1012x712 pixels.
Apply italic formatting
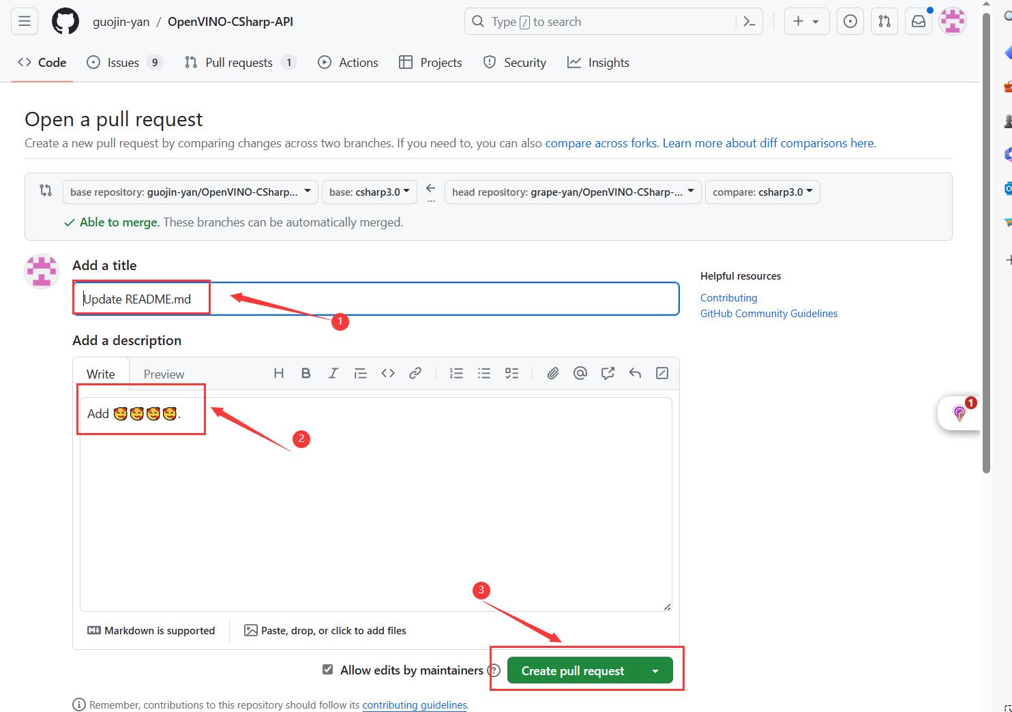[x=333, y=373]
